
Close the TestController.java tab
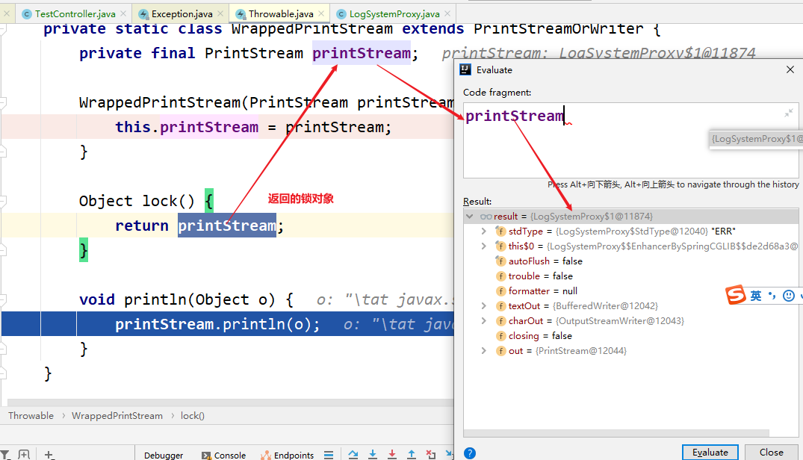[x=123, y=14]
